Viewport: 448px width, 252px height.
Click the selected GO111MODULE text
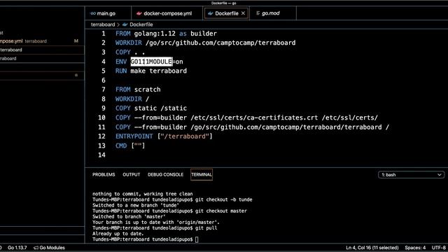(x=151, y=62)
